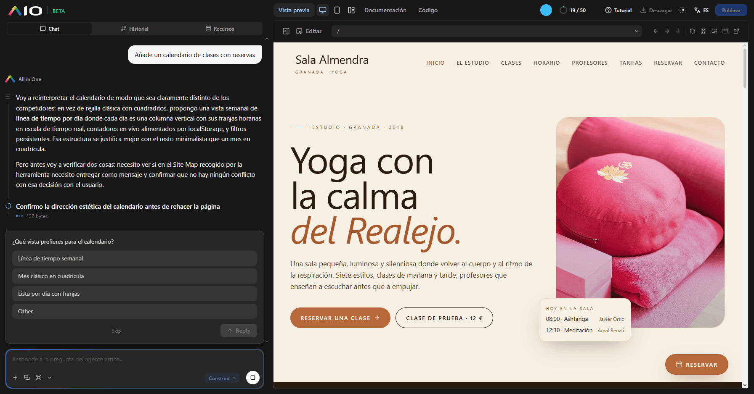Click the AIO logo
Viewport: 754px width, 394px height.
coord(25,11)
